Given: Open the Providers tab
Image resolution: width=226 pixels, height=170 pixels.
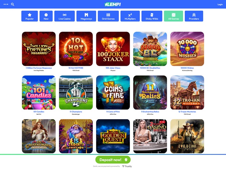Looking at the screenshot, I should pyautogui.click(x=194, y=16).
